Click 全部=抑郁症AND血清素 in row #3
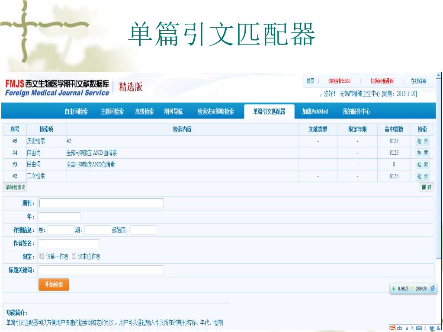 tap(91, 164)
